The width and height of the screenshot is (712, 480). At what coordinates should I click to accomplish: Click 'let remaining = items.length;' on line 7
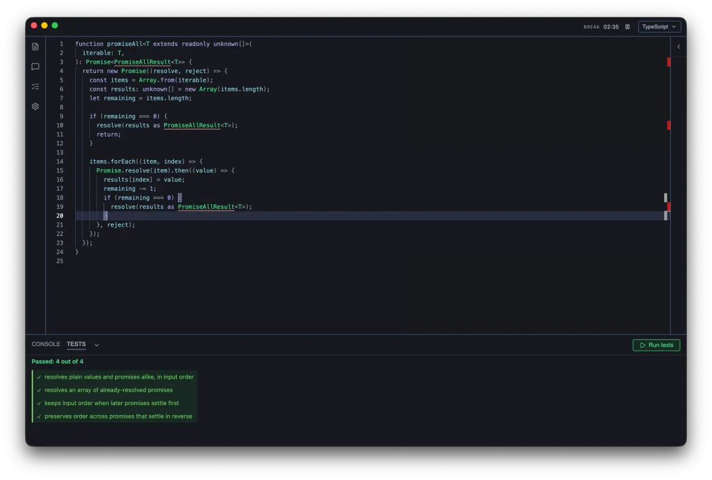point(140,99)
